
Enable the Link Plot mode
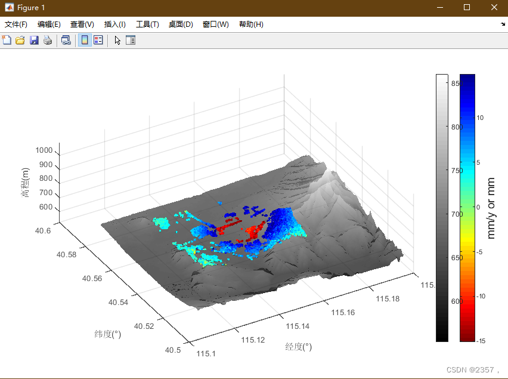click(66, 40)
